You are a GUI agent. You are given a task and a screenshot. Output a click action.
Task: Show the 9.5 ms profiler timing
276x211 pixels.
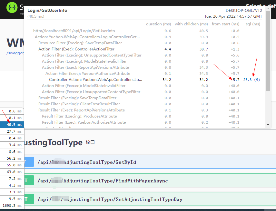click(12, 198)
